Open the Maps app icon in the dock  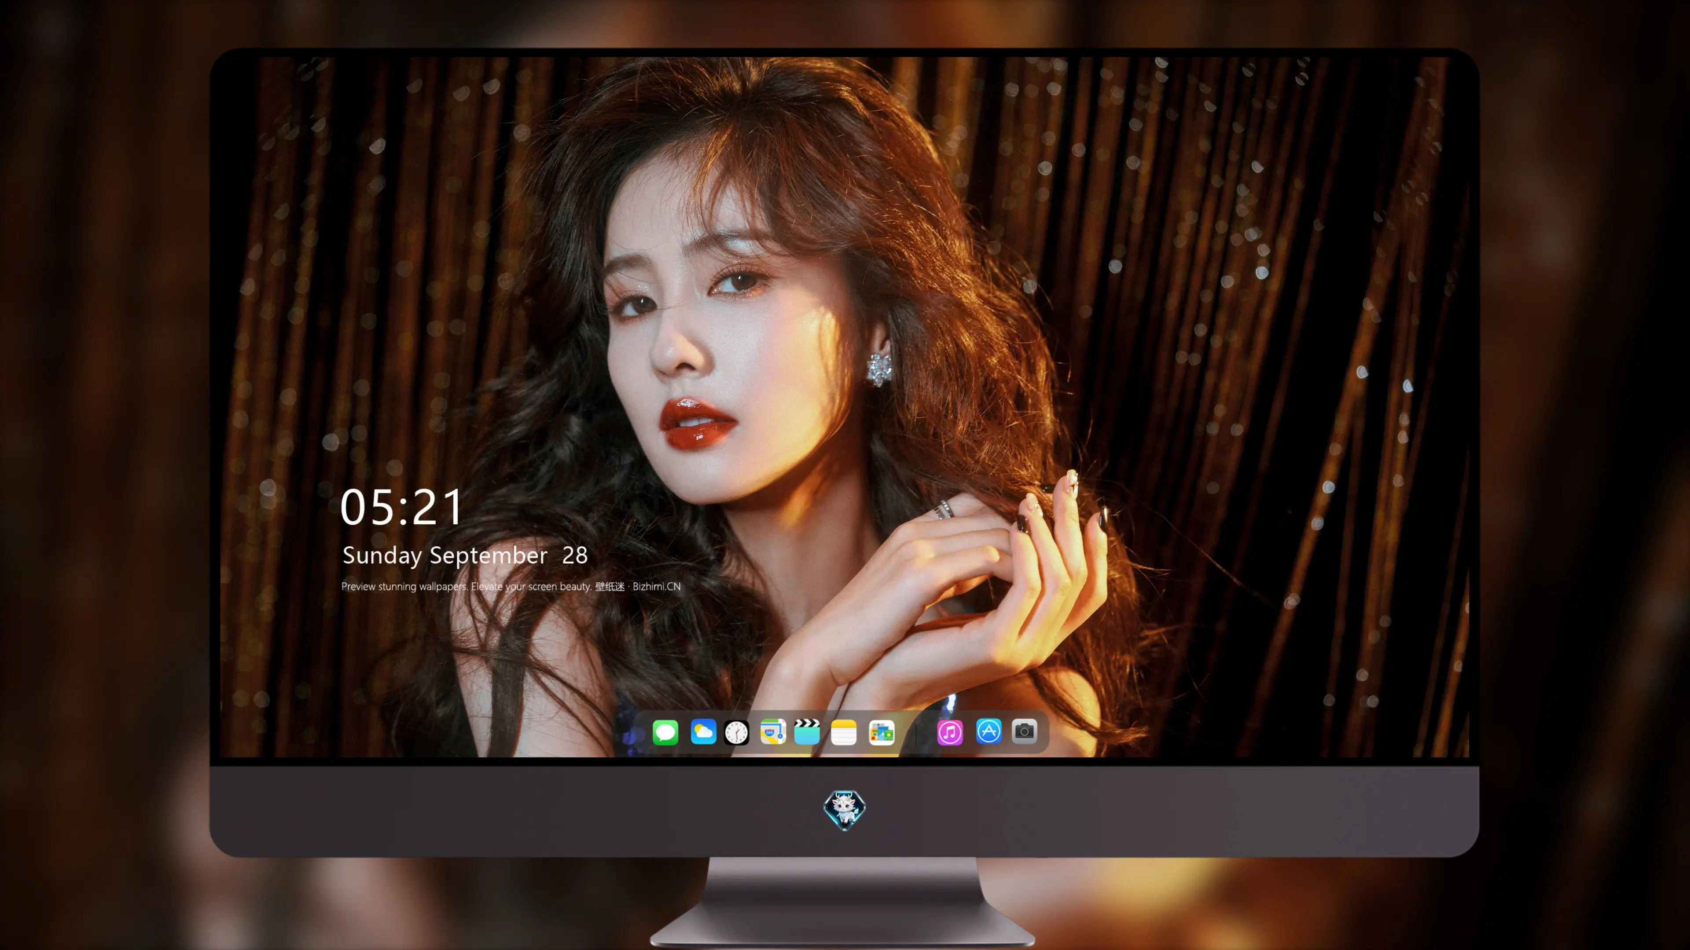(773, 732)
